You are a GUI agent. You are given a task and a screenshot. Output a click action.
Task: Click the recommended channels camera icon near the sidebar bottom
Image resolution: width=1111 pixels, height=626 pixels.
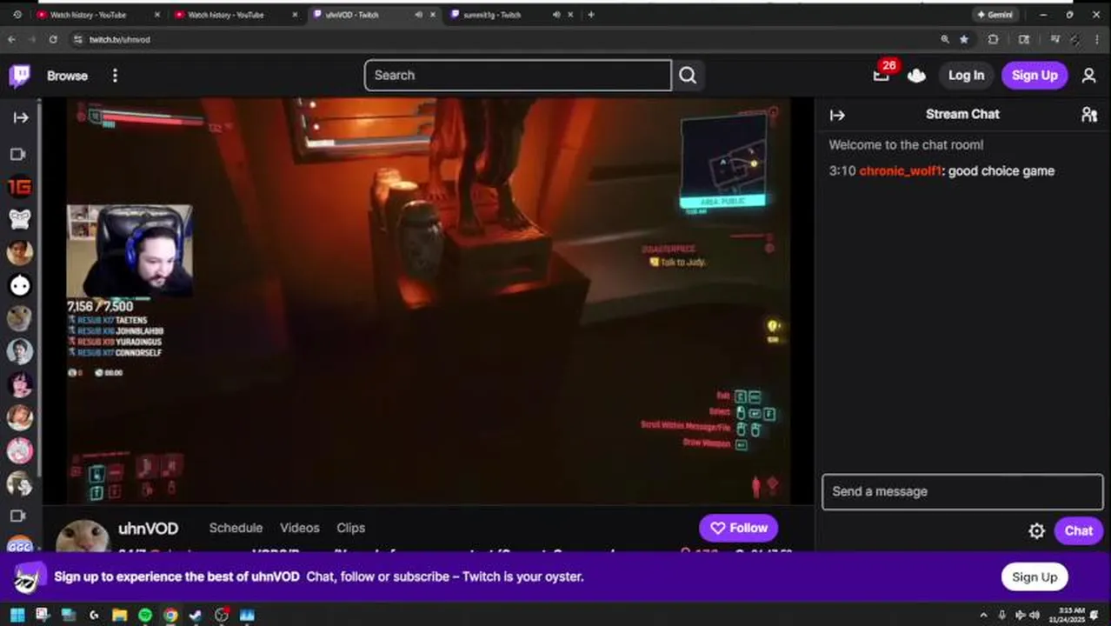18,516
